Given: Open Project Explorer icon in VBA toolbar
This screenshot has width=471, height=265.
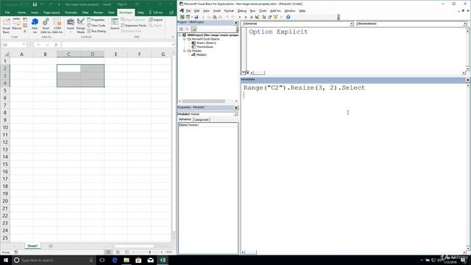Looking at the screenshot, I should [263, 17].
